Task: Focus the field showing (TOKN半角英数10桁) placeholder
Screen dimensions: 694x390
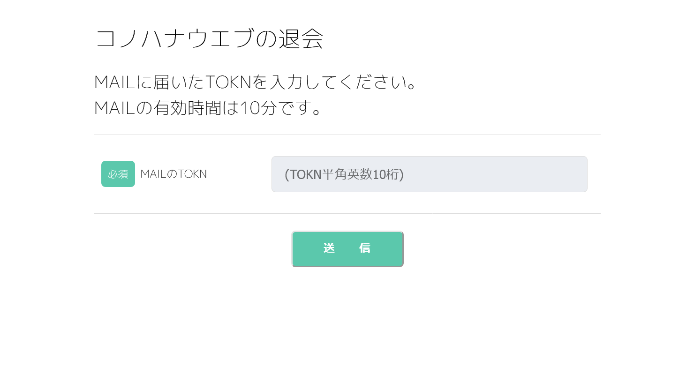Action: [429, 174]
